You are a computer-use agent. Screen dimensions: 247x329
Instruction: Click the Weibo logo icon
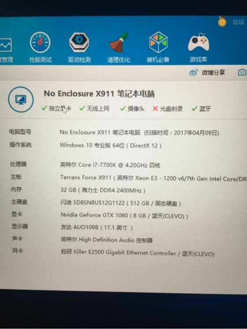[193, 72]
